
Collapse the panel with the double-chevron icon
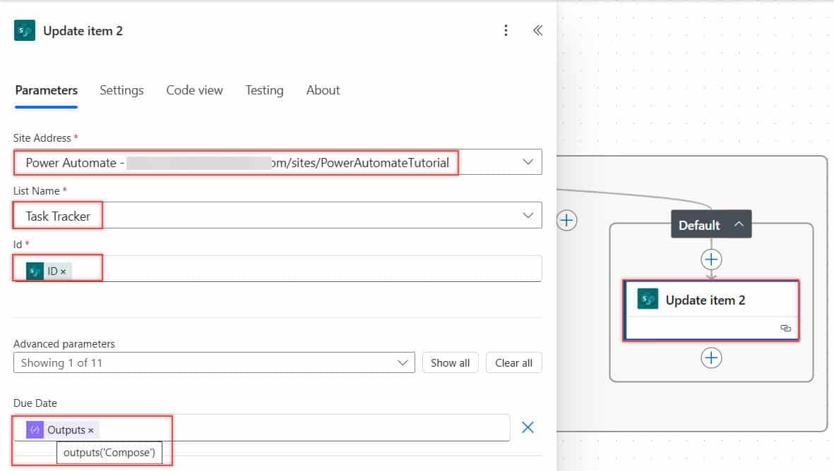(537, 30)
